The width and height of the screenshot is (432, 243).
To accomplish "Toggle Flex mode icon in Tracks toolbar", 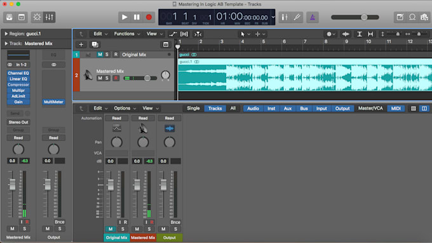I will point(184,34).
